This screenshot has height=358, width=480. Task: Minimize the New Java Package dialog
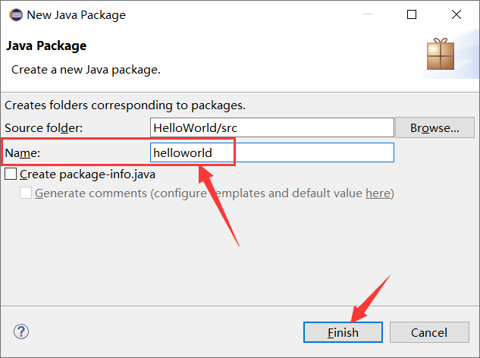pos(369,14)
